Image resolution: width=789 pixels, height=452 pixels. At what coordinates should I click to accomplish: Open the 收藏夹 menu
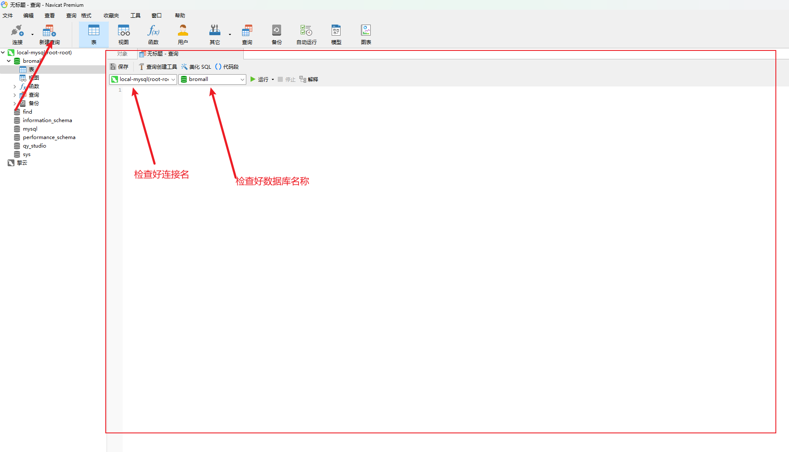pos(111,16)
